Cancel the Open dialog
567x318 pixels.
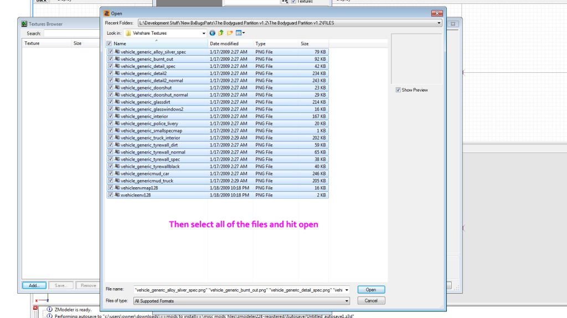371,301
